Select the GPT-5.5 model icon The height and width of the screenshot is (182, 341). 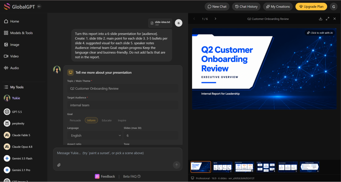(x=7, y=112)
